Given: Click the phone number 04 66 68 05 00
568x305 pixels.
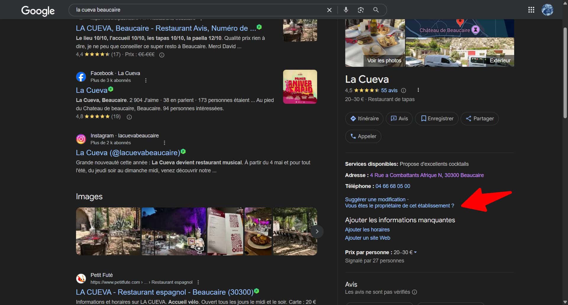Looking at the screenshot, I should [393, 186].
